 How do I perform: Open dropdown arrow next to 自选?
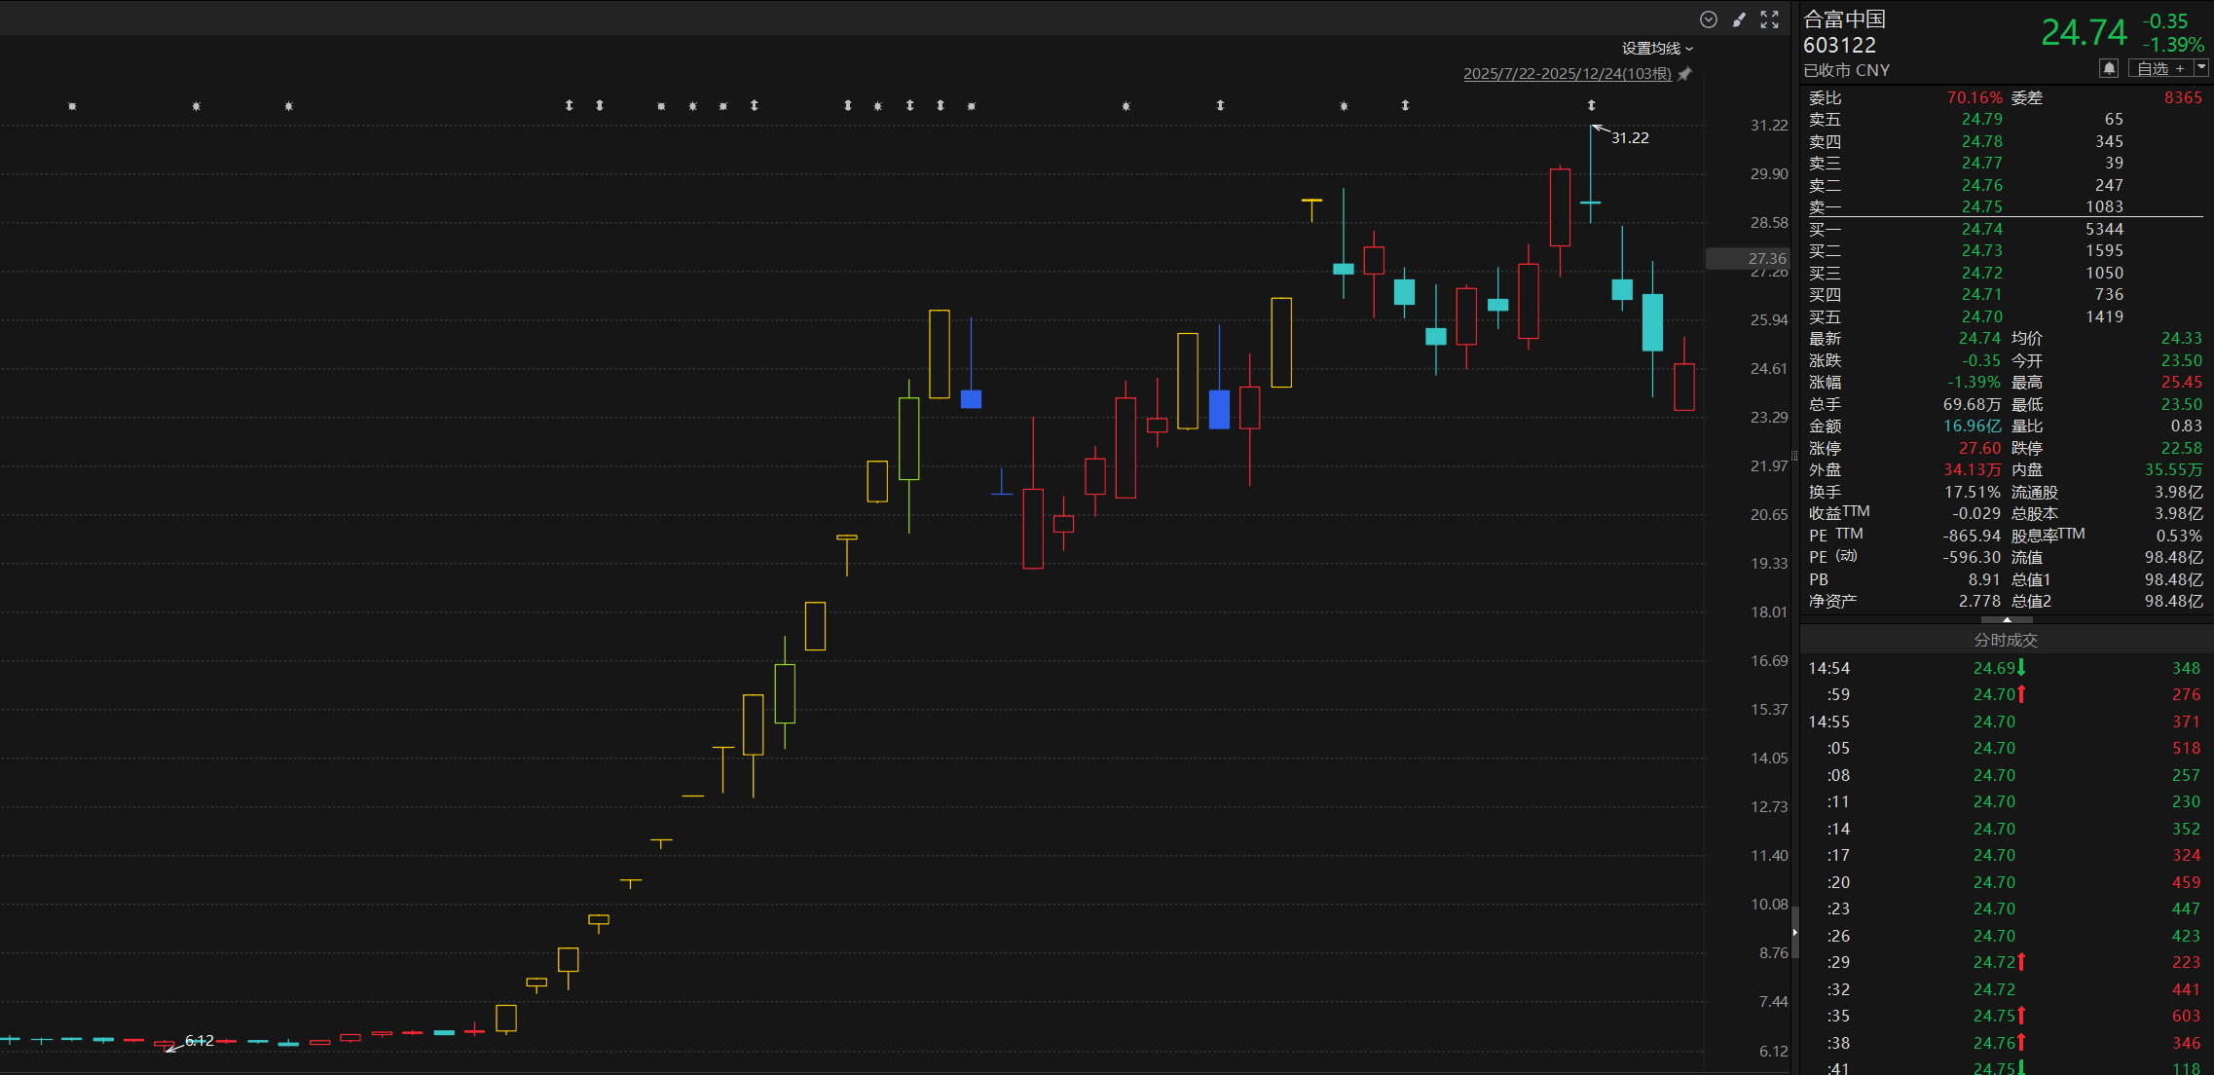pyautogui.click(x=2201, y=68)
